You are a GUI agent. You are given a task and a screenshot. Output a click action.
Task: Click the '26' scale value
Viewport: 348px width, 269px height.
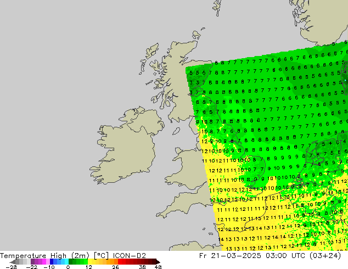115,267
